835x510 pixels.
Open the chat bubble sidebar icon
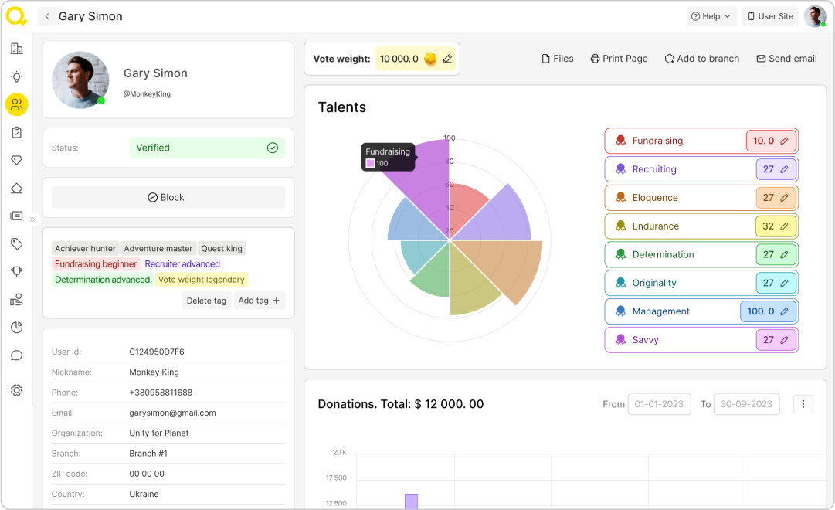[x=16, y=355]
